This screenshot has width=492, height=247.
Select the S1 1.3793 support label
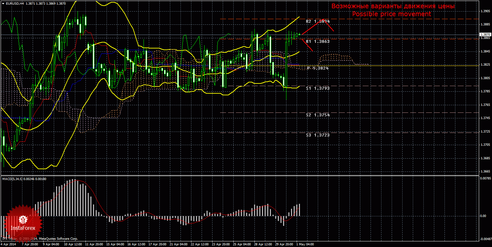pos(317,88)
